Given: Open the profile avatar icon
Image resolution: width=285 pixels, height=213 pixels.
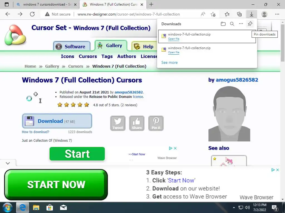Looking at the screenshot, I should pos(264,14).
